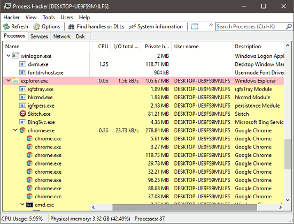Open the Users menu
The image size is (294, 224).
click(x=67, y=18)
